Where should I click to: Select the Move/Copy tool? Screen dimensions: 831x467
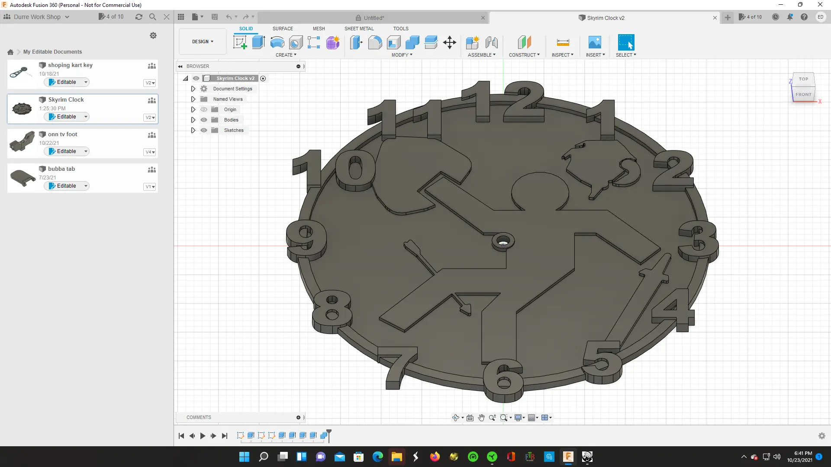tap(450, 42)
